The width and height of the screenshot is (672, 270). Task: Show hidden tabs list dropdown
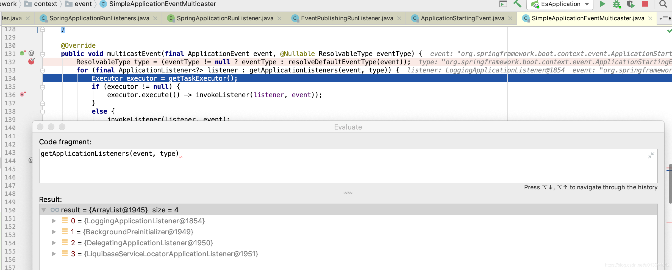point(665,19)
